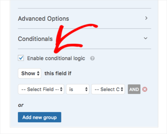Uncheck the Enable conditional logic checkbox
Screen dimensions: 167x134
21,58
